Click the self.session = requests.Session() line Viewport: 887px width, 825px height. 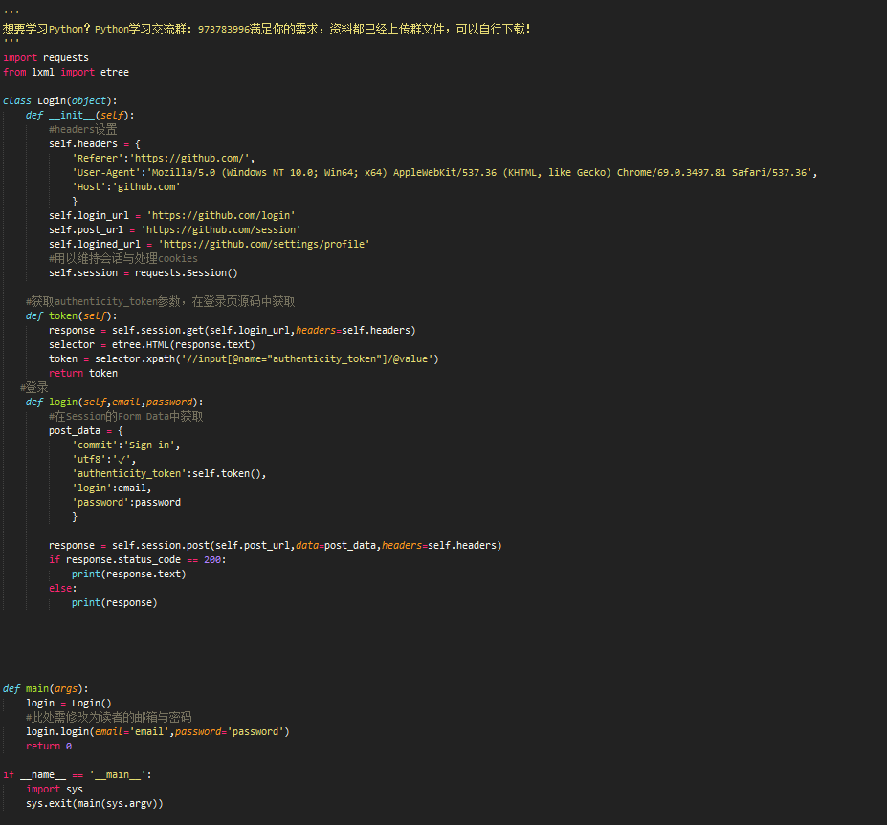pos(144,272)
